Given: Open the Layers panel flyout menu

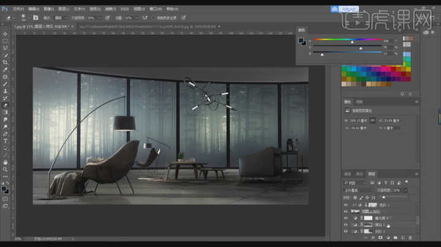Looking at the screenshot, I should pos(417,174).
